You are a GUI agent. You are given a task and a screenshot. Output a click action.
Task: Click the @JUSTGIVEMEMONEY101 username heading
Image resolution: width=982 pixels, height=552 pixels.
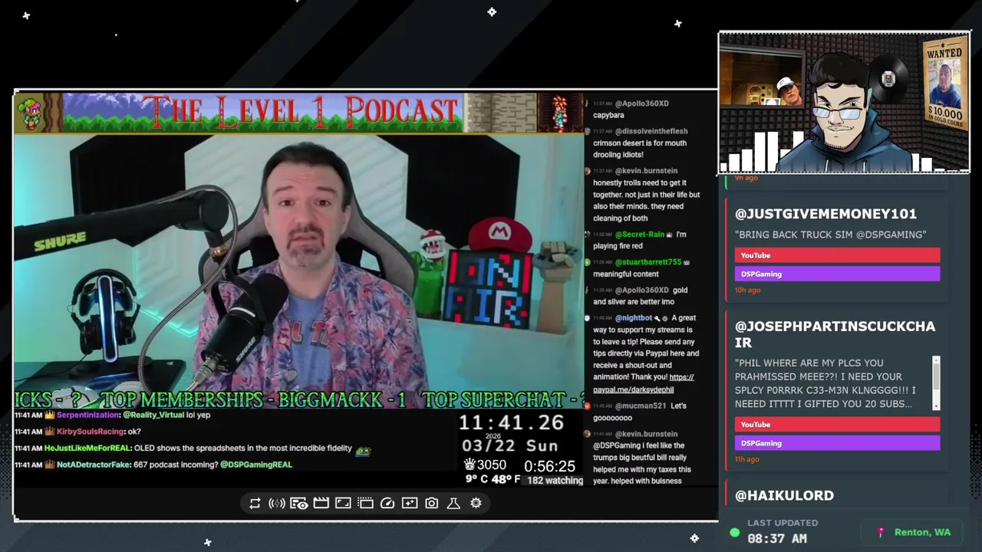click(825, 214)
